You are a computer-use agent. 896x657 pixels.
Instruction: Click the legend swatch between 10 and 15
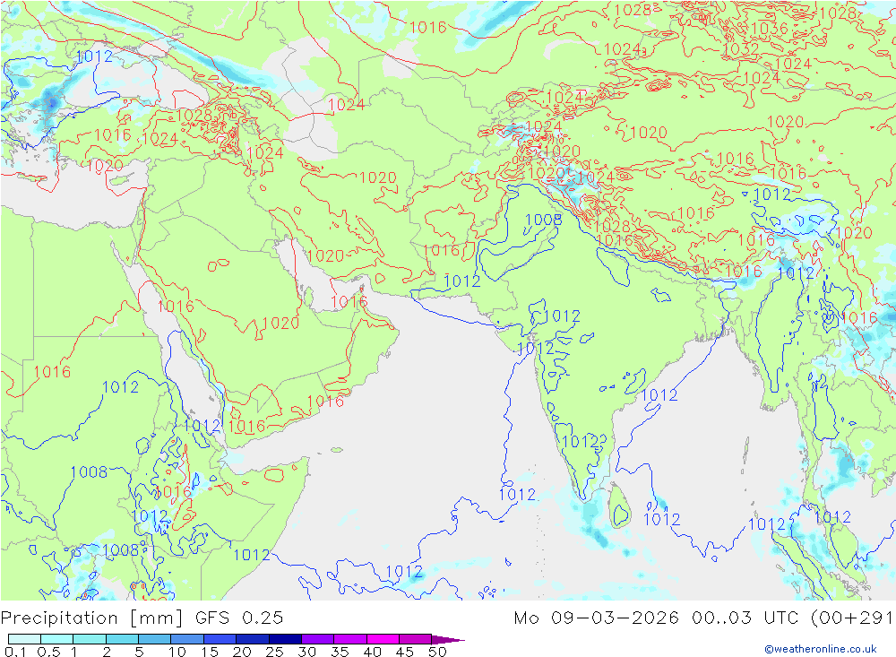[187, 639]
